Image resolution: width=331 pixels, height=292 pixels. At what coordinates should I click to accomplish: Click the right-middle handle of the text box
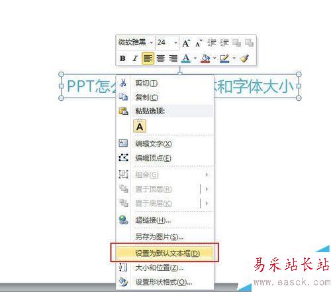tap(299, 86)
